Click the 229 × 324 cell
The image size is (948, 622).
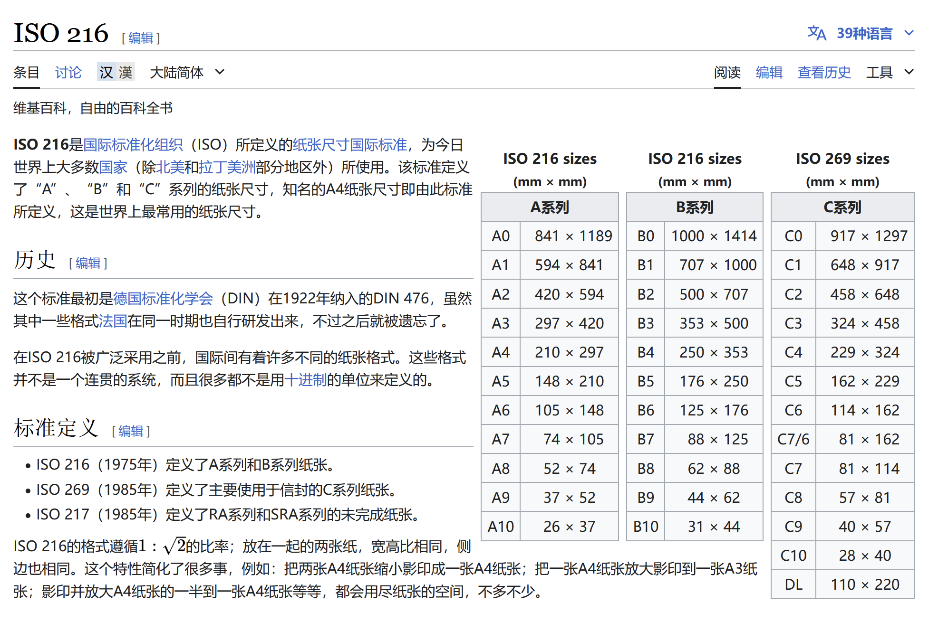click(x=865, y=352)
